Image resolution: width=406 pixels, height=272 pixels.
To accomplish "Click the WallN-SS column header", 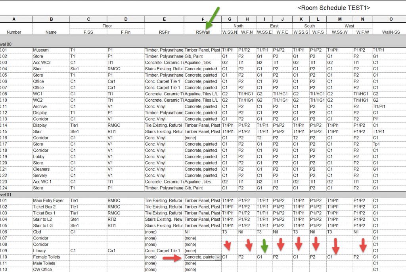I will (389, 32).
